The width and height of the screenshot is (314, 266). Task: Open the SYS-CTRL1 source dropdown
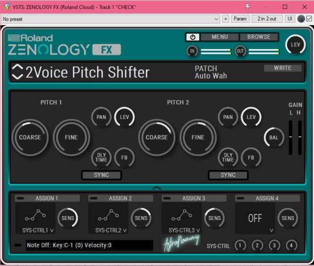pos(38,231)
